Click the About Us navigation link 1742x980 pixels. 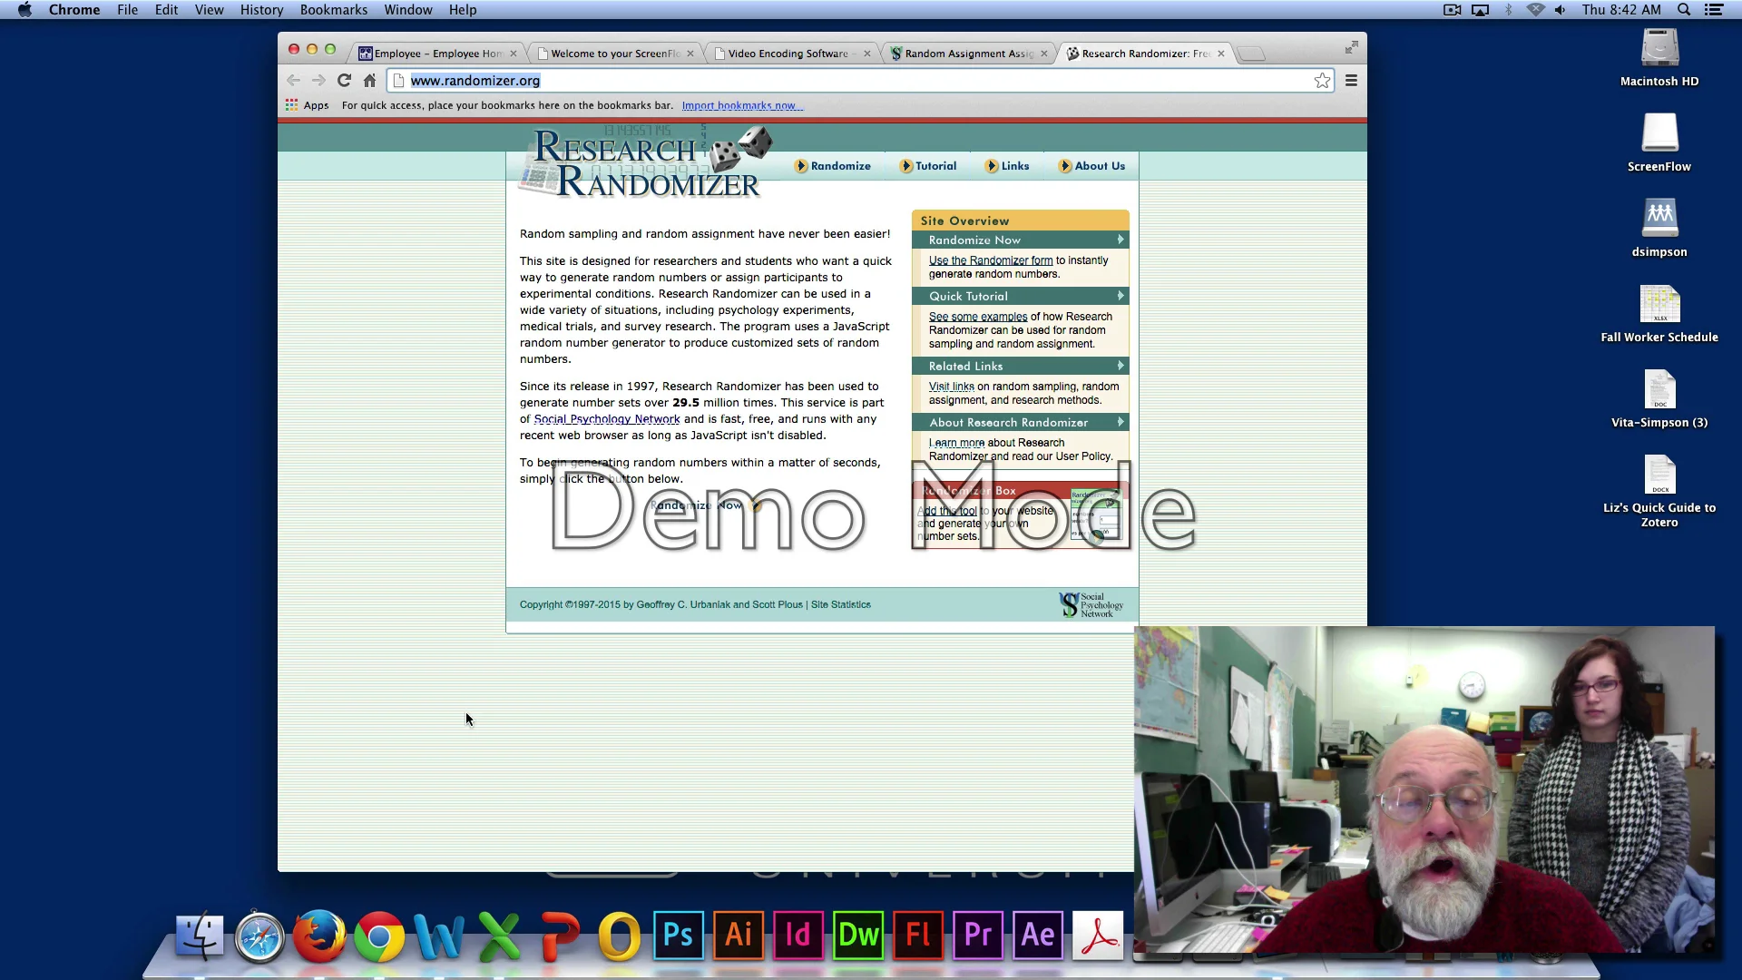coord(1091,166)
